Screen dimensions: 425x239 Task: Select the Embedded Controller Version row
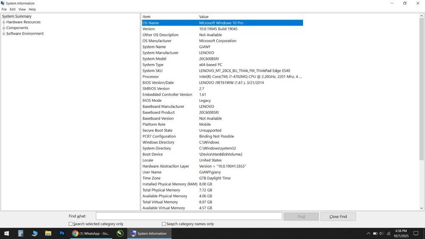[x=222, y=95]
